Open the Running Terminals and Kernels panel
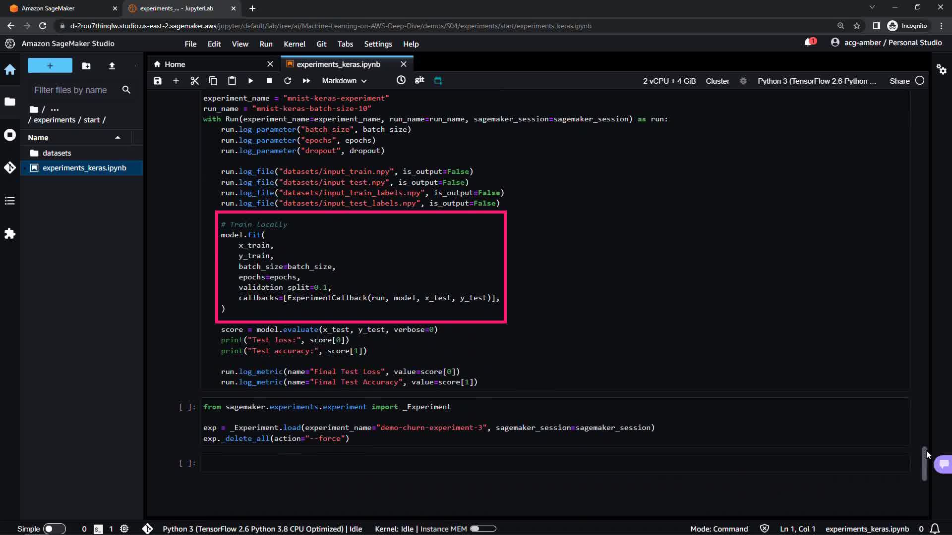952x535 pixels. [x=10, y=135]
